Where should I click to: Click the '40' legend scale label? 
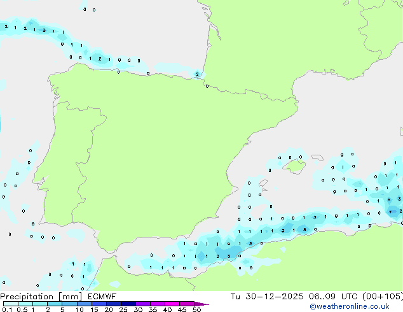(167, 309)
